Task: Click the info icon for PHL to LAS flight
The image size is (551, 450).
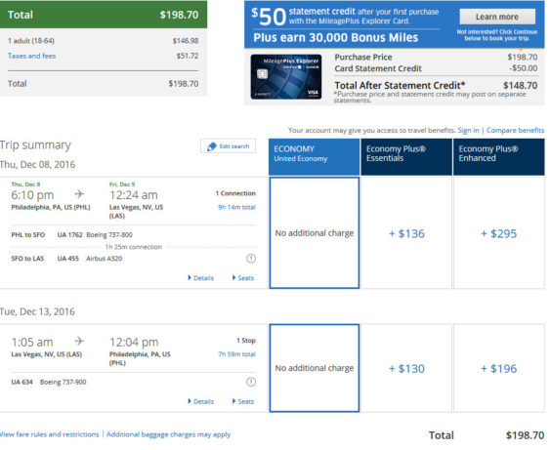Action: point(251,259)
